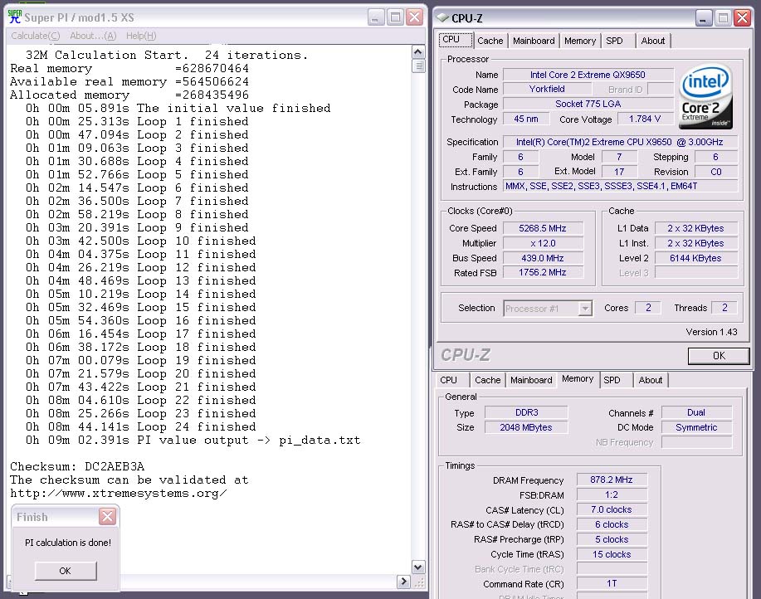Click the Technology value 45 nm

click(525, 119)
